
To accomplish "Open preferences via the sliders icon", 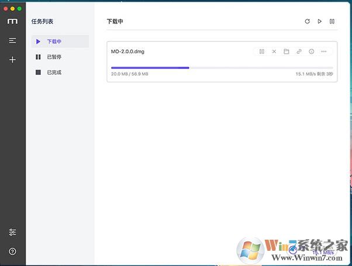I will coord(12,232).
